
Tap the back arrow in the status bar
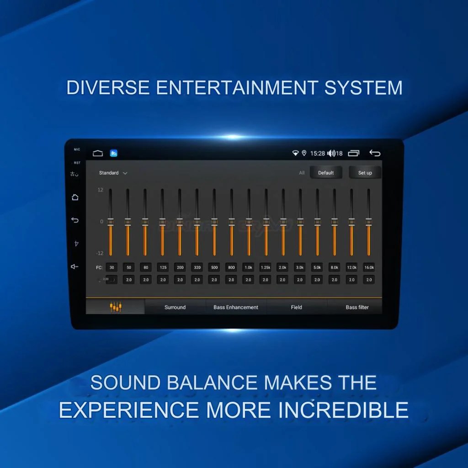point(375,154)
